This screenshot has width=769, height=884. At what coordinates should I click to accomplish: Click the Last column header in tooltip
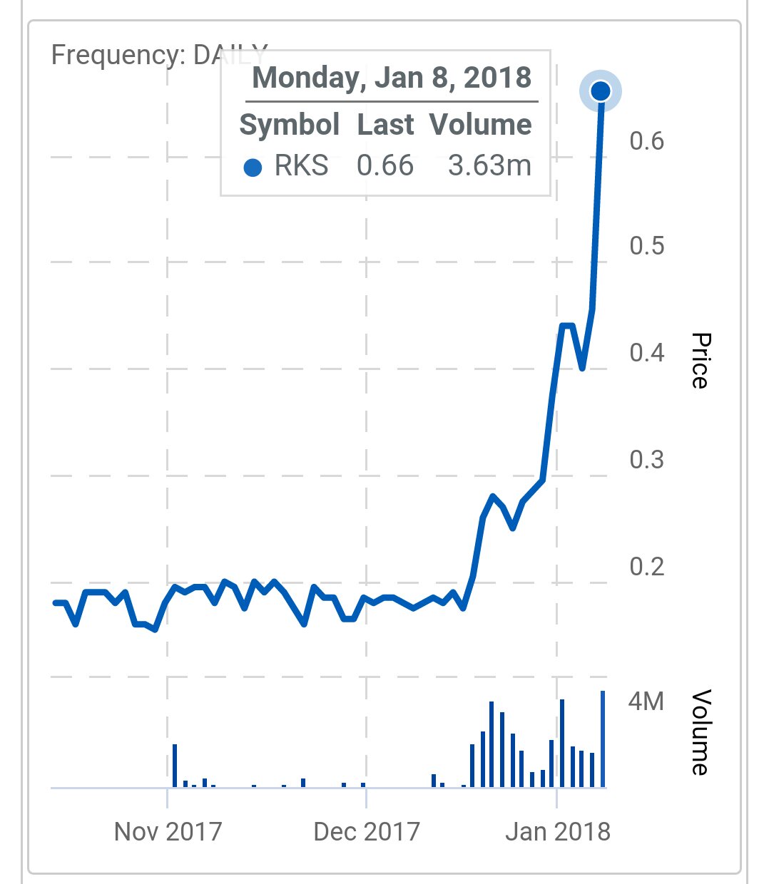click(x=385, y=125)
